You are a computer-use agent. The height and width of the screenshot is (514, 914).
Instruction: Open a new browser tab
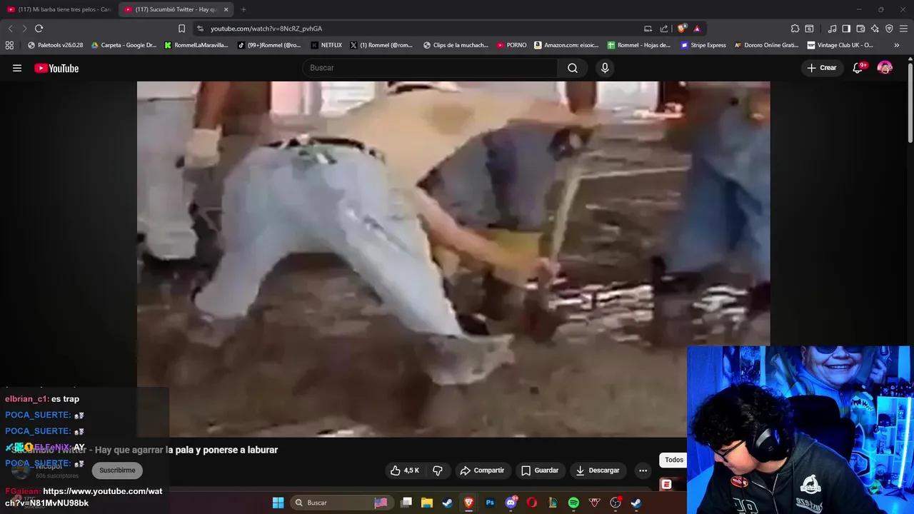[243, 9]
